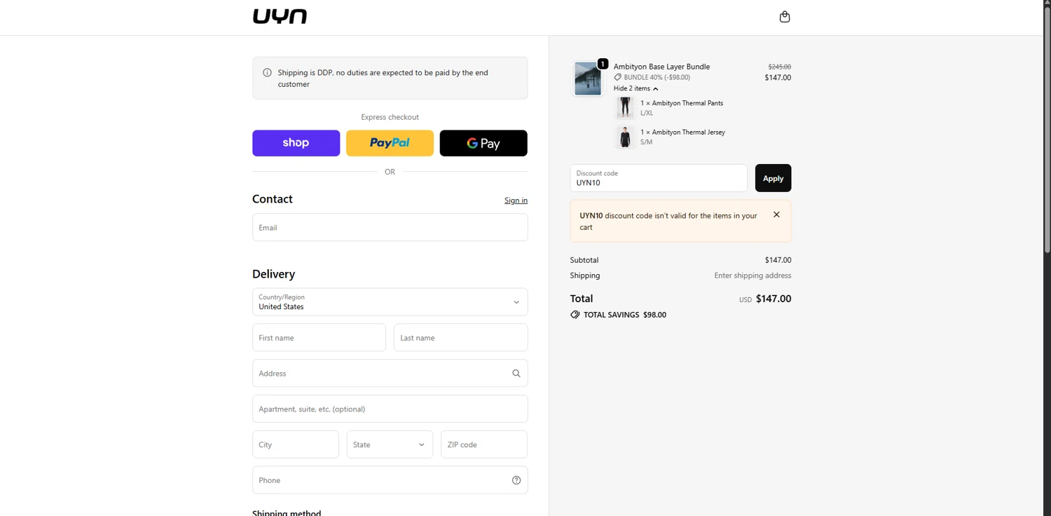
Task: Open the shopping bag cart icon
Action: [785, 17]
